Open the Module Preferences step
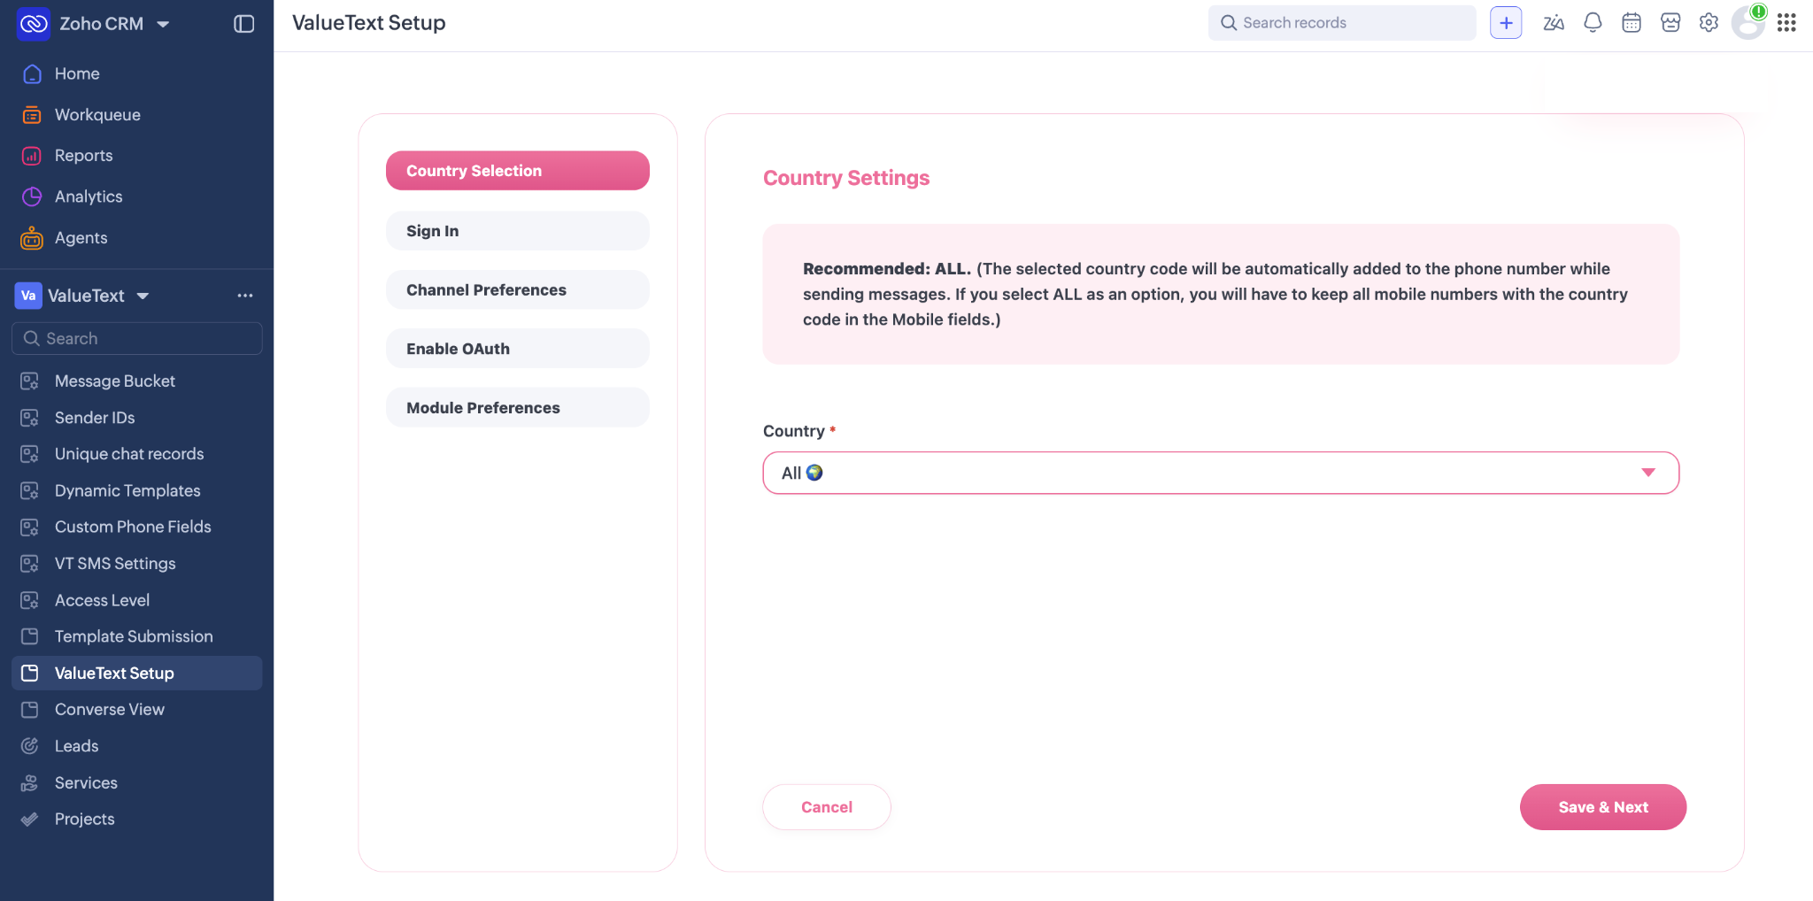Image resolution: width=1813 pixels, height=901 pixels. [x=518, y=407]
